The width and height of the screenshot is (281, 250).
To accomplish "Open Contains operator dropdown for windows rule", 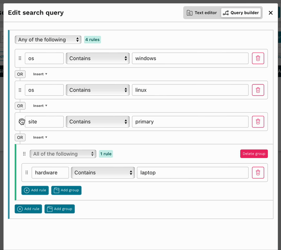I will (98, 58).
